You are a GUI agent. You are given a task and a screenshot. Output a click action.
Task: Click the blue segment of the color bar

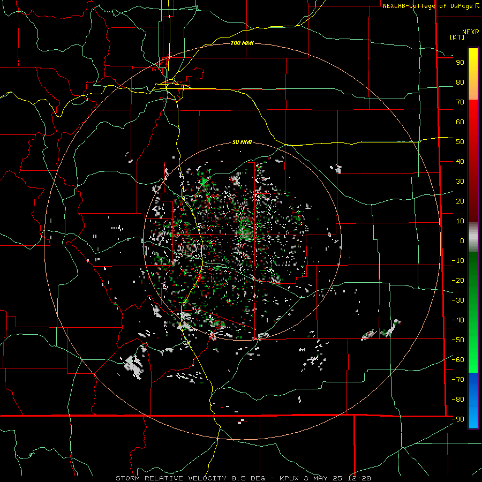tap(473, 401)
